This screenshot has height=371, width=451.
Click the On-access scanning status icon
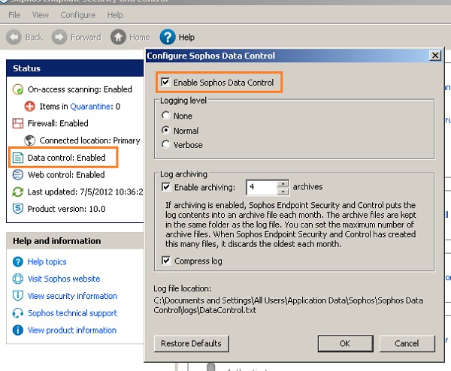click(x=18, y=89)
